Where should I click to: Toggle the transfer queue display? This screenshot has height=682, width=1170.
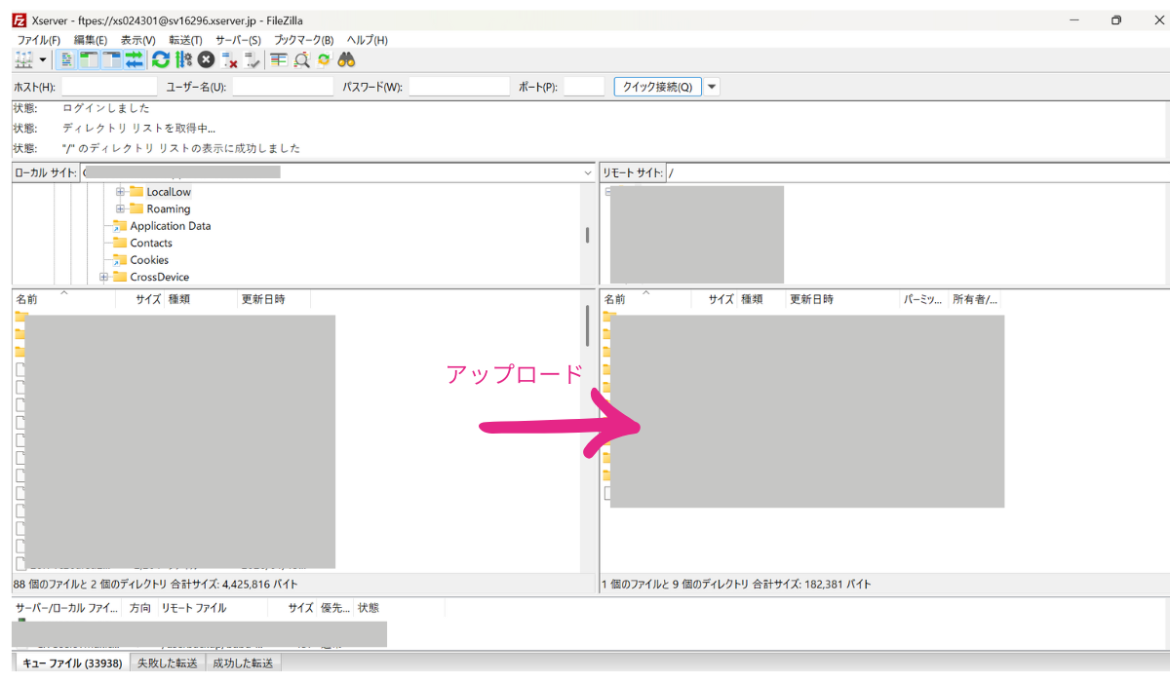pos(135,60)
